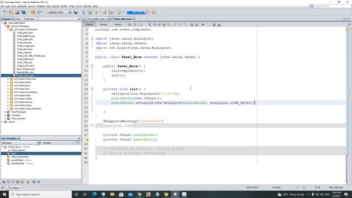Expand the Libraries node
Screen dimensions: 352x198
pos(5,116)
